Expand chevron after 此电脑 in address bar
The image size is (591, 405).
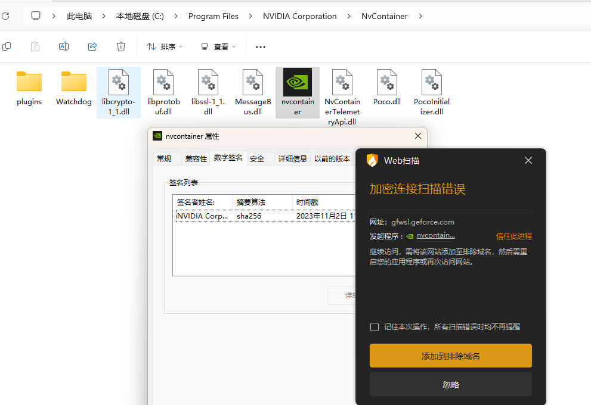click(104, 16)
